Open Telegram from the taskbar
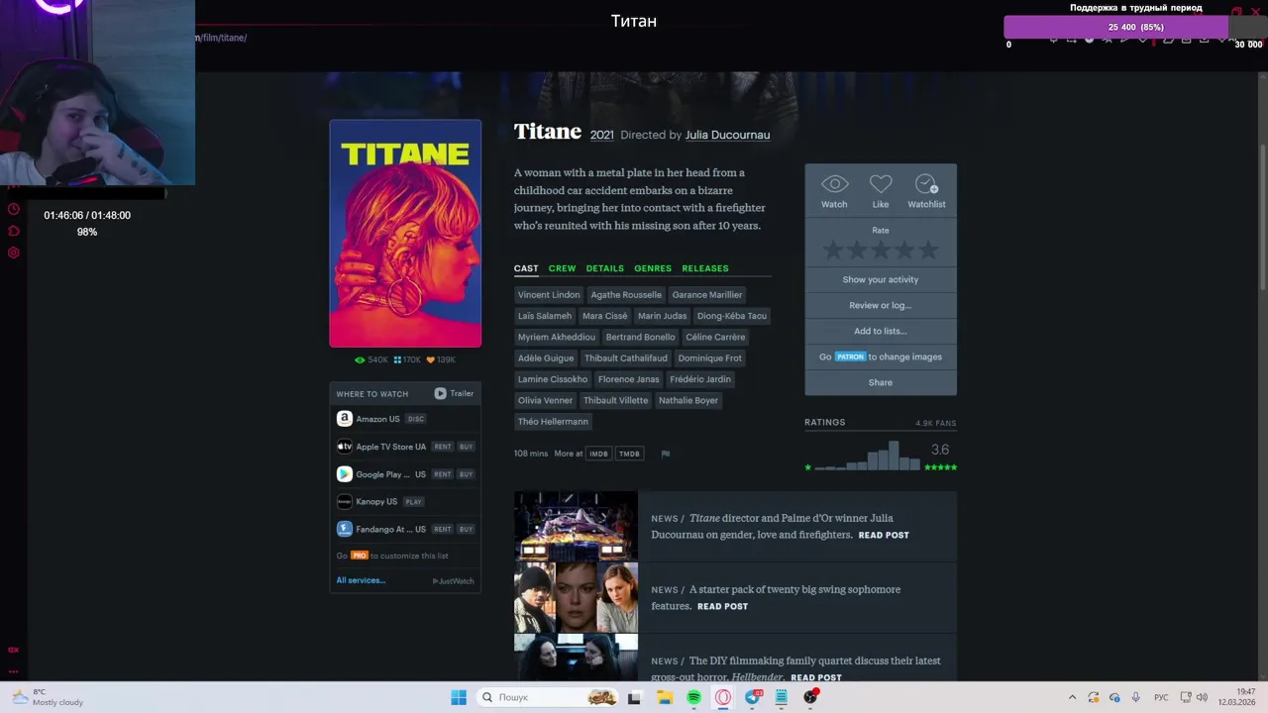The height and width of the screenshot is (713, 1268). coord(753,697)
